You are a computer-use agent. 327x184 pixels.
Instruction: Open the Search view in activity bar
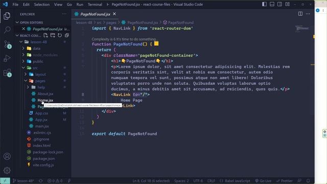pos(7,30)
